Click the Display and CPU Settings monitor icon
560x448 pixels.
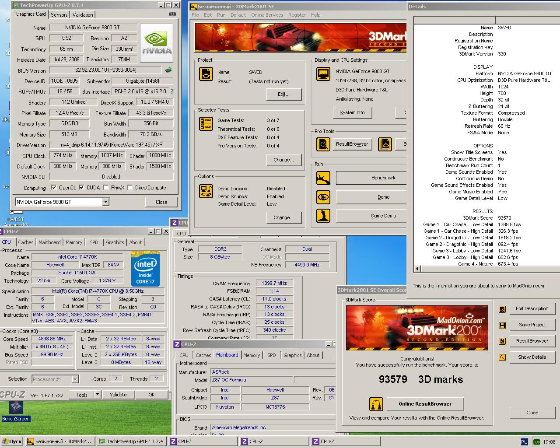pyautogui.click(x=323, y=73)
